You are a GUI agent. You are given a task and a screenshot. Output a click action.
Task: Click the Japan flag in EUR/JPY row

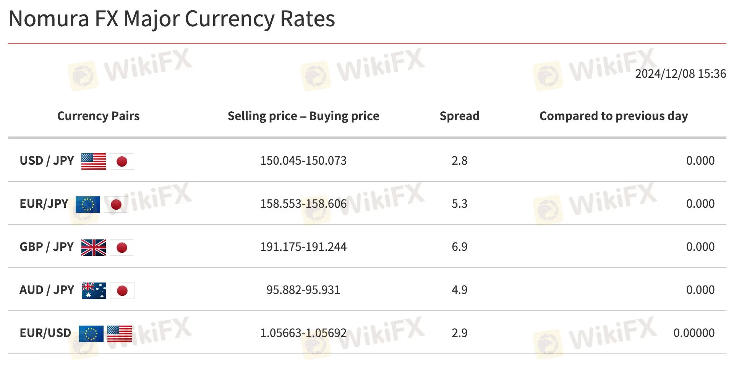click(116, 204)
